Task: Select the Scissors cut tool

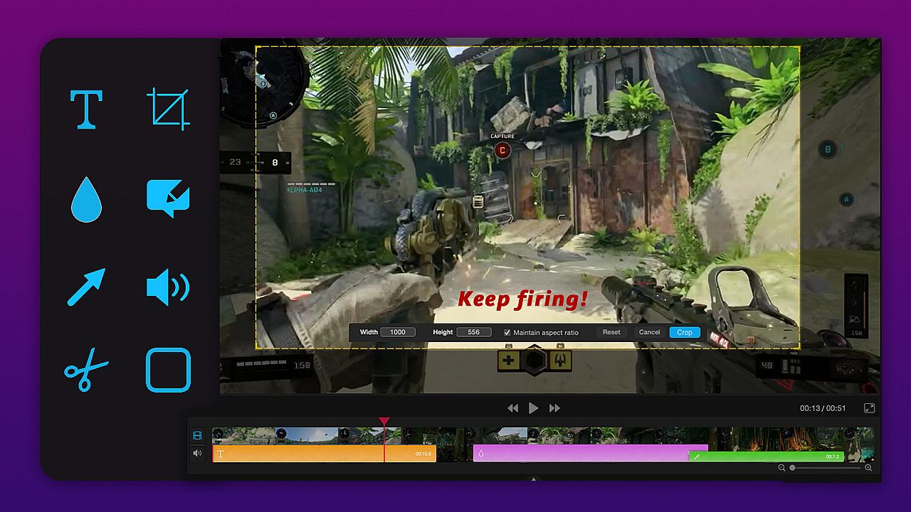Action: point(86,370)
